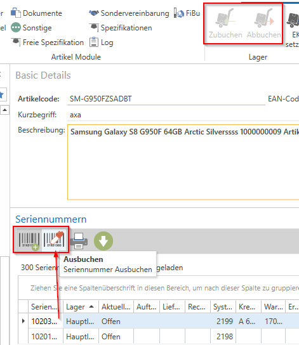Click the Seriennummern section heading
Image resolution: width=299 pixels, height=345 pixels.
pos(51,219)
